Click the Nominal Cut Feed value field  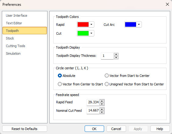tap(93, 111)
